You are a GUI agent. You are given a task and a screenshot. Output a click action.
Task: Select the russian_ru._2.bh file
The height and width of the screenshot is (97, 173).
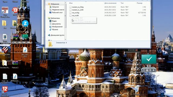click(78, 10)
